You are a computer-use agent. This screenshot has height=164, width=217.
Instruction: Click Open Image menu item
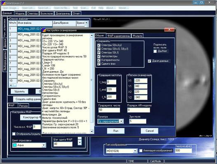[11, 8]
